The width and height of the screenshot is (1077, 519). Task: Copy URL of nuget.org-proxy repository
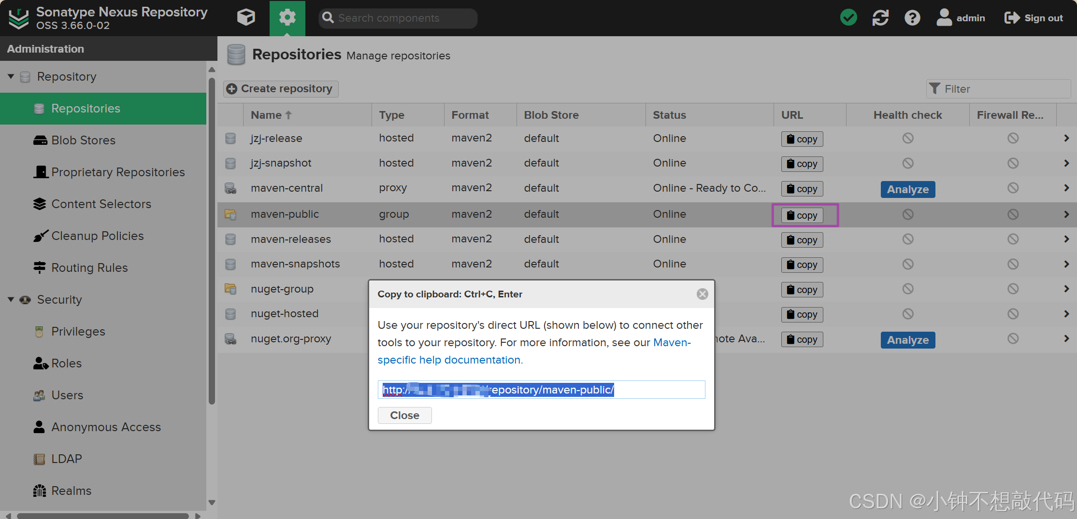click(x=802, y=339)
